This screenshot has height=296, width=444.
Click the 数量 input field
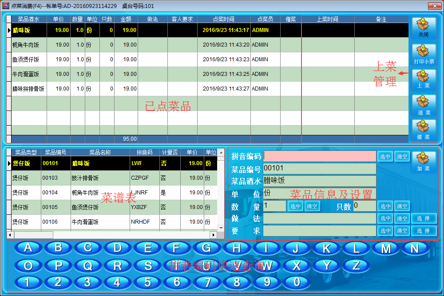tap(274, 206)
